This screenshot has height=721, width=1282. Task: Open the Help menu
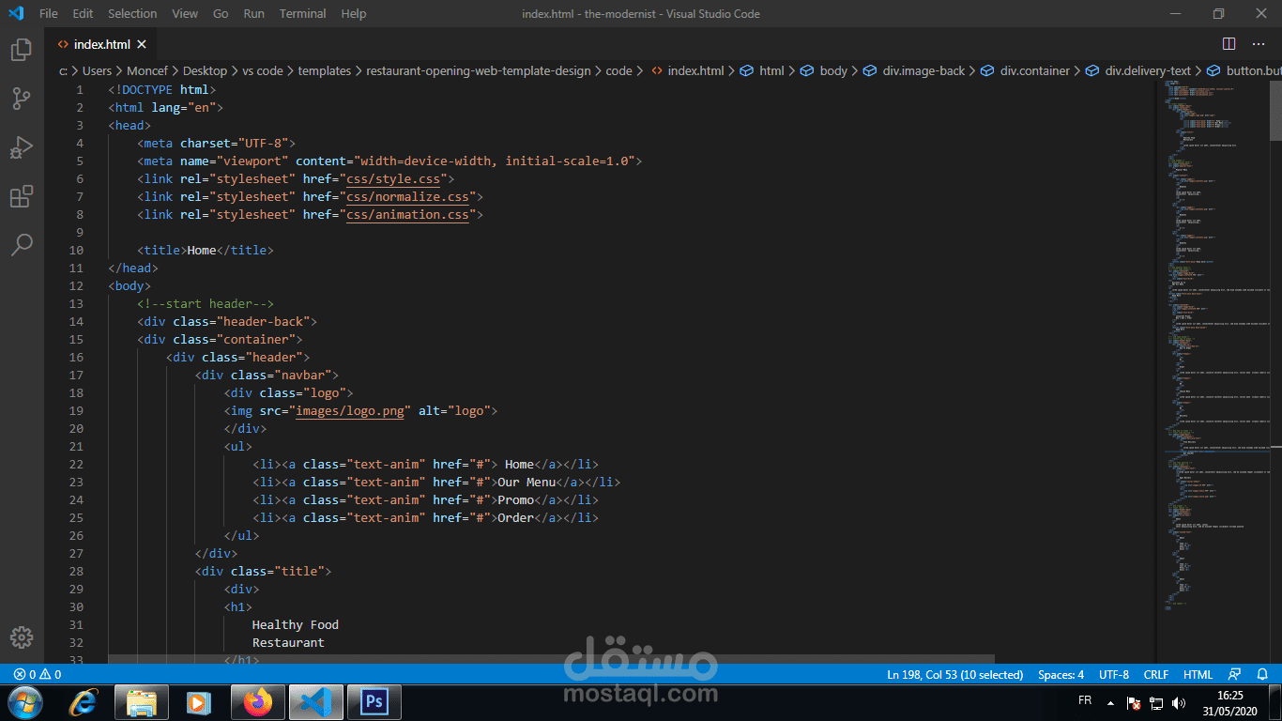pos(354,13)
